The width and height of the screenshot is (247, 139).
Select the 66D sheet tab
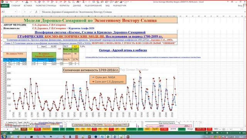click(x=147, y=129)
